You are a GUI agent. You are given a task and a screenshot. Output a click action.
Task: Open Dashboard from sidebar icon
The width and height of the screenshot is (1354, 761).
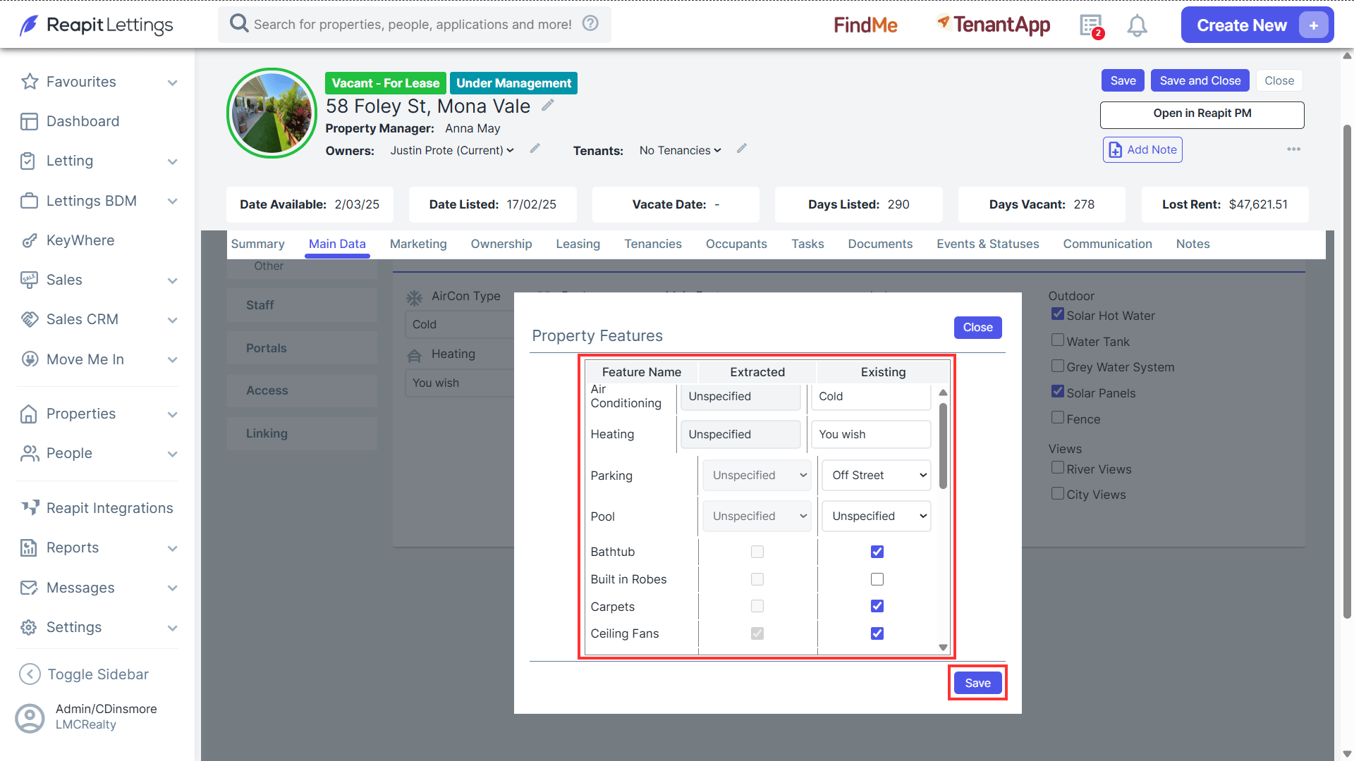29,121
